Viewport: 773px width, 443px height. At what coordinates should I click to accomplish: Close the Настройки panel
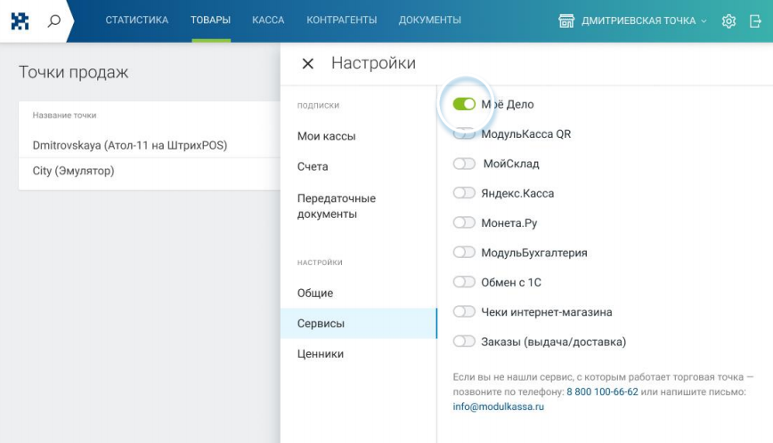pyautogui.click(x=308, y=64)
